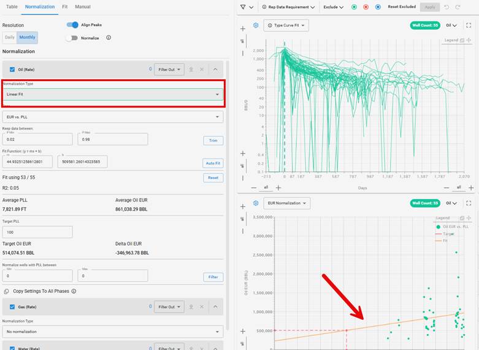
Task: Switch to the Fit tab
Action: click(x=65, y=7)
